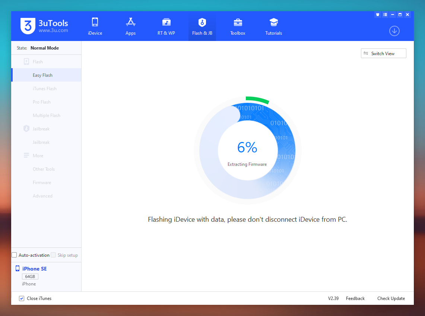The width and height of the screenshot is (425, 316).
Task: Click the Check Update link
Action: click(x=391, y=298)
